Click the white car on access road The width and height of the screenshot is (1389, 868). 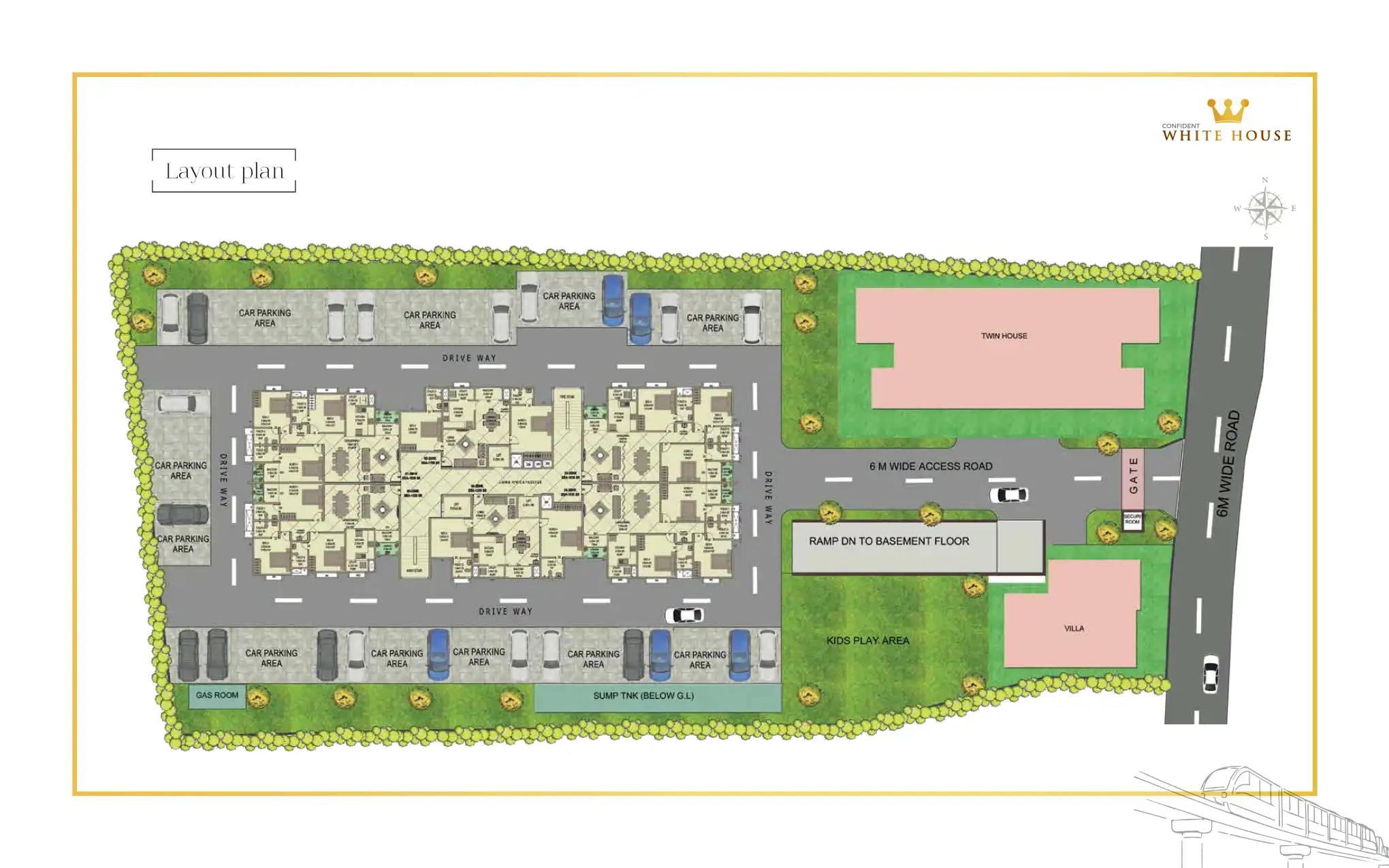pyautogui.click(x=1008, y=495)
